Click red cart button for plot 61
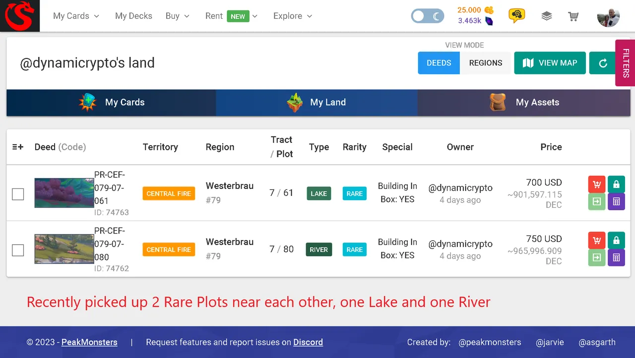Image resolution: width=635 pixels, height=358 pixels. [x=597, y=184]
